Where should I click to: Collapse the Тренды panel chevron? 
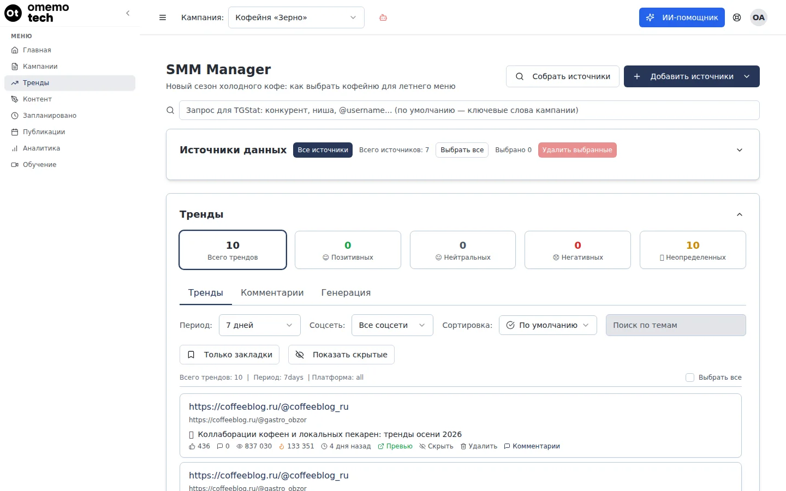pyautogui.click(x=740, y=214)
